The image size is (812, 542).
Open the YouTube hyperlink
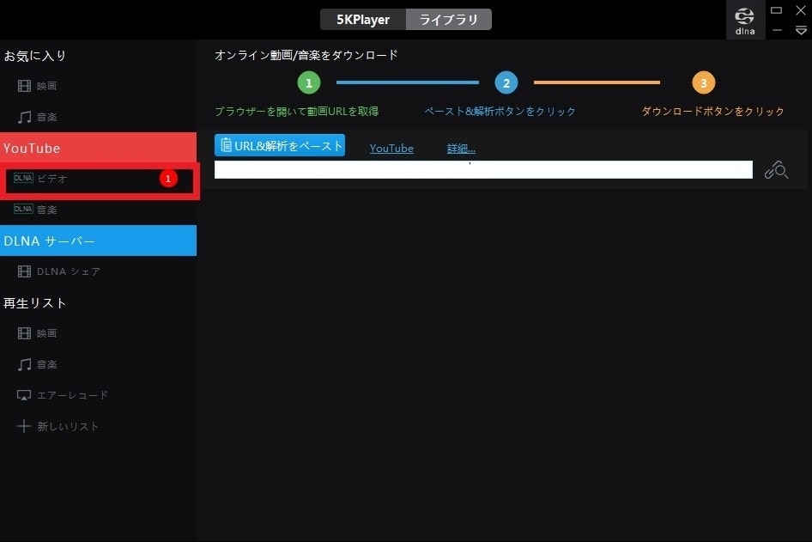coord(391,149)
